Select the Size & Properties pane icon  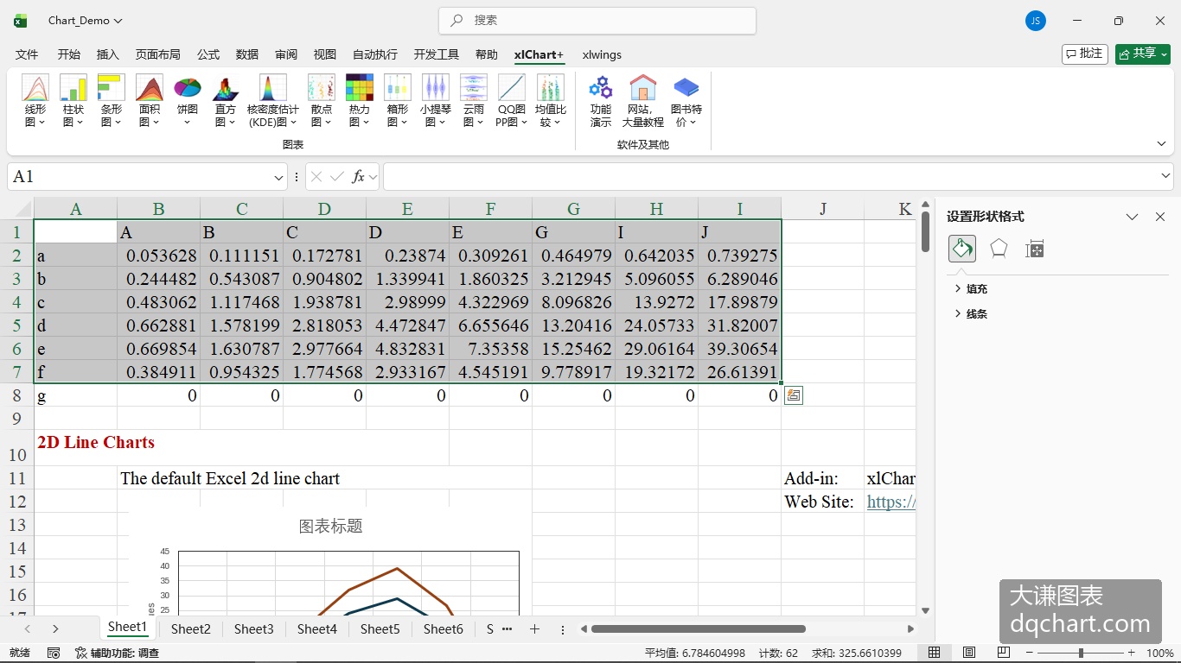1035,249
